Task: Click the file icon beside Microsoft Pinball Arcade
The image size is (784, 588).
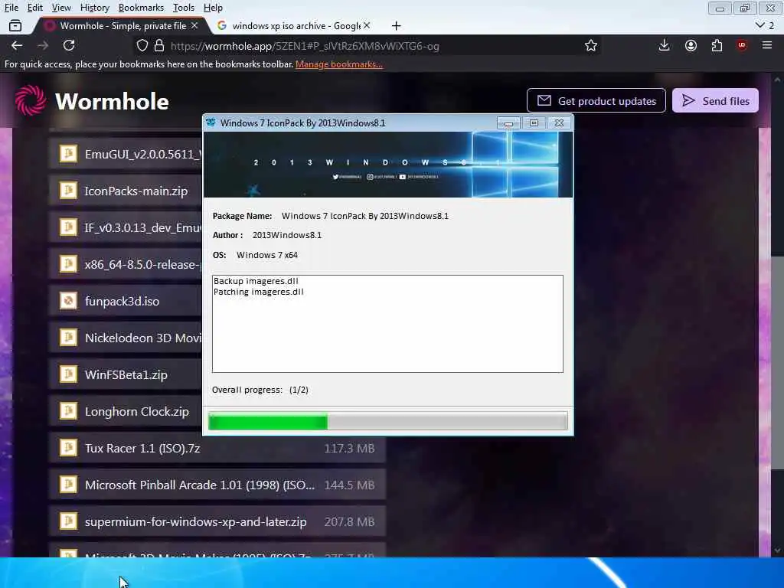Action: (x=68, y=485)
